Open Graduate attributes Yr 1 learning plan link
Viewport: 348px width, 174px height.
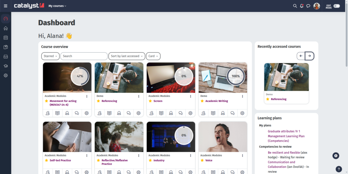[284, 131]
